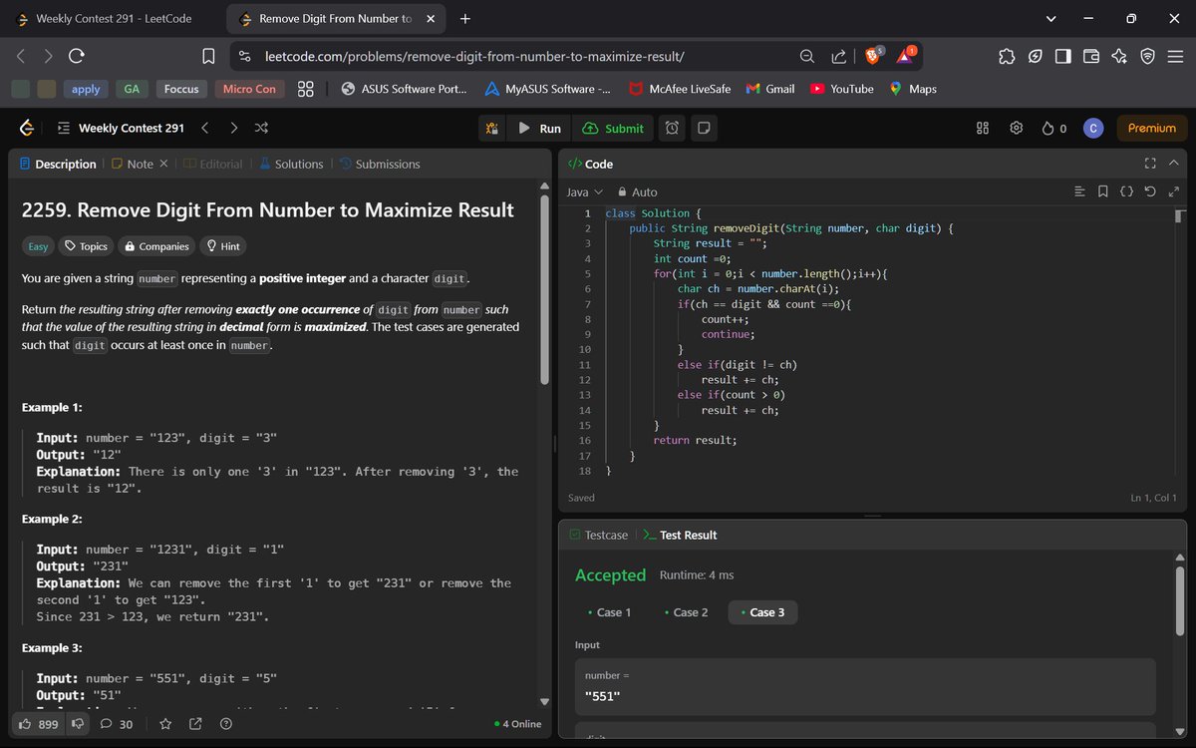This screenshot has width=1196, height=748.
Task: Open a new browser tab
Action: tap(465, 18)
